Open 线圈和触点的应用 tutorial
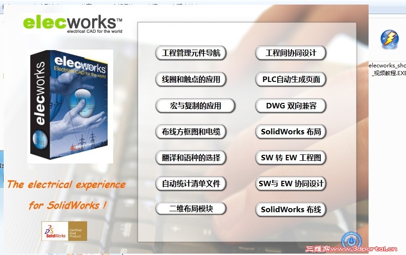The width and height of the screenshot is (406, 255). [191, 79]
